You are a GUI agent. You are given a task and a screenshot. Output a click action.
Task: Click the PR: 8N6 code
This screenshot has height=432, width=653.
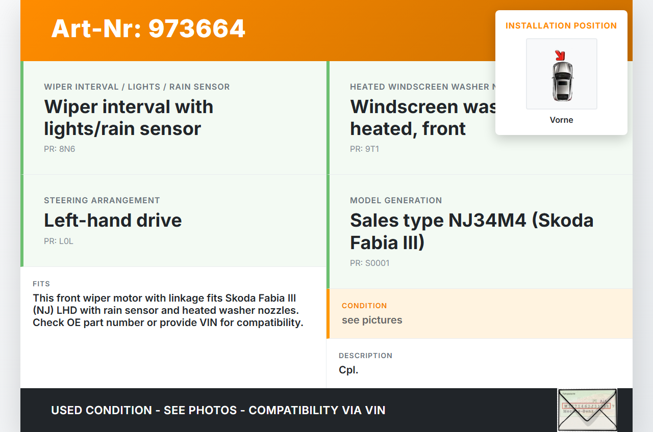pos(60,149)
